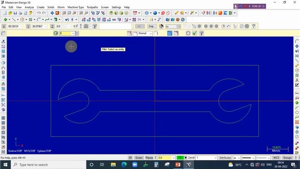Click the fillet radius spinner arrows
Image resolution: width=300 pixels, height=169 pixels.
(x=77, y=33)
